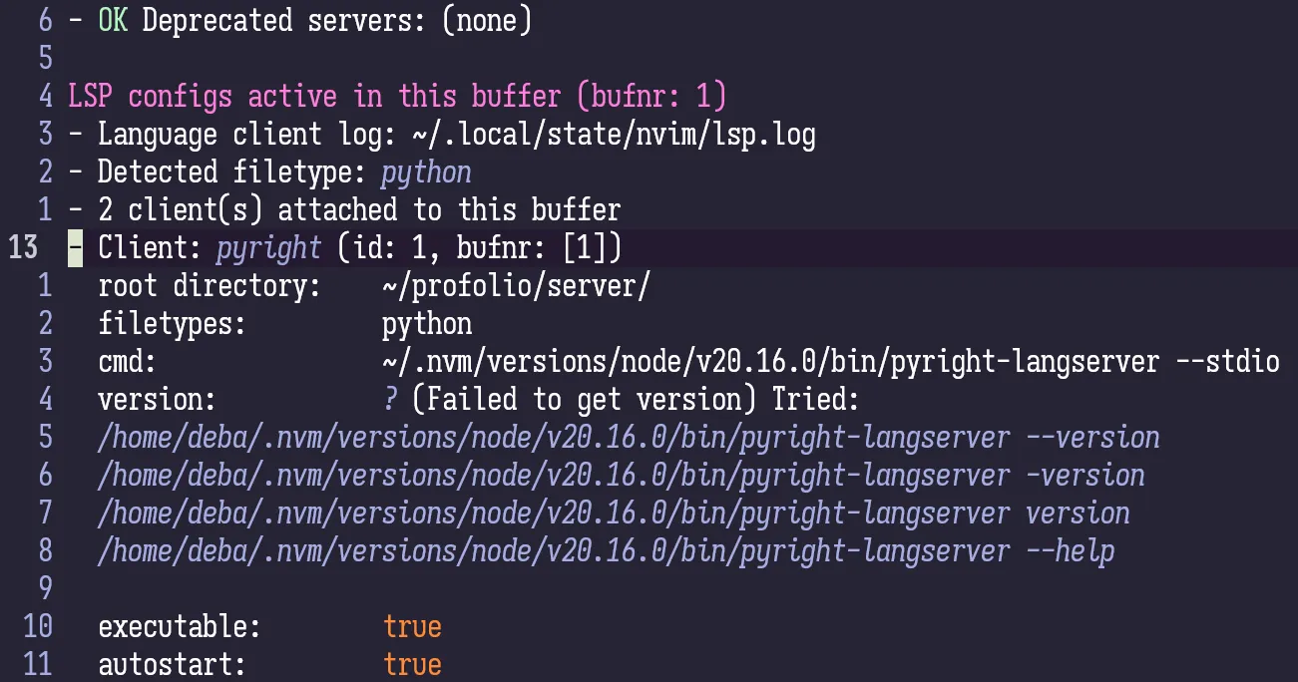Image resolution: width=1298 pixels, height=682 pixels.
Task: Click the version question mark placeholder
Action: pyautogui.click(x=389, y=400)
